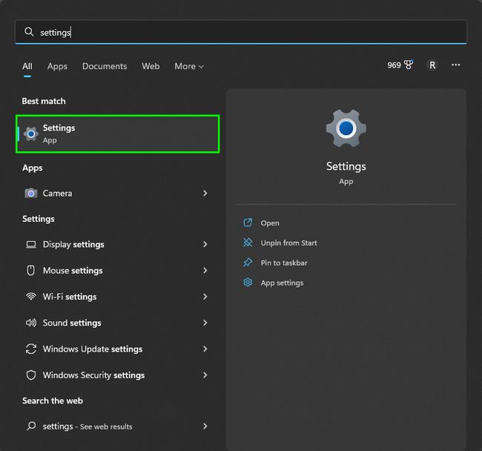Viewport: 482px width, 451px height.
Task: Click the Mouse settings icon
Action: pos(31,271)
